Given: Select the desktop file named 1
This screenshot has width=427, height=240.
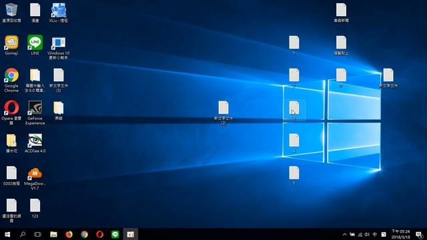Looking at the screenshot, I should pyautogui.click(x=294, y=45).
